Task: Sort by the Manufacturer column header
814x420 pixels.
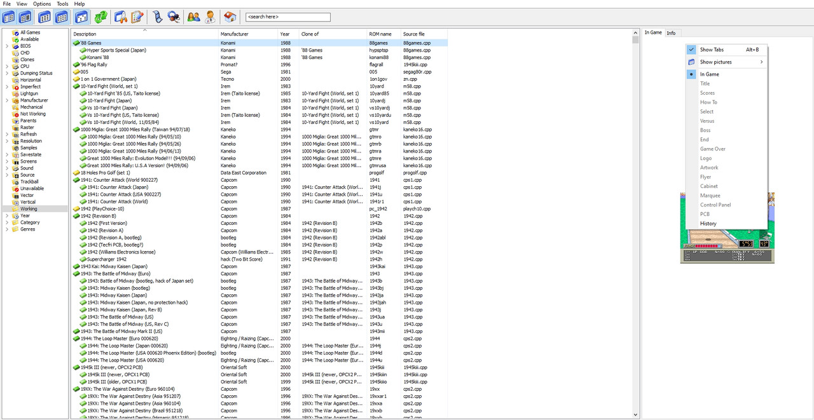Action: 249,34
